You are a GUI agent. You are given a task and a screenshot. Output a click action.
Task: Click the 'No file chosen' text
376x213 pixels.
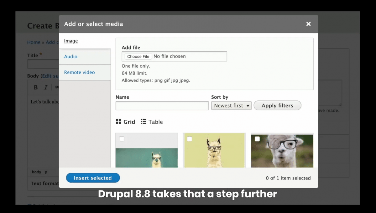point(170,56)
